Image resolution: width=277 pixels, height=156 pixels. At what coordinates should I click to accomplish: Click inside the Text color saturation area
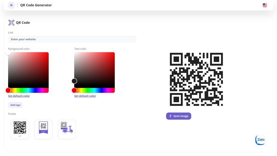coord(95,70)
